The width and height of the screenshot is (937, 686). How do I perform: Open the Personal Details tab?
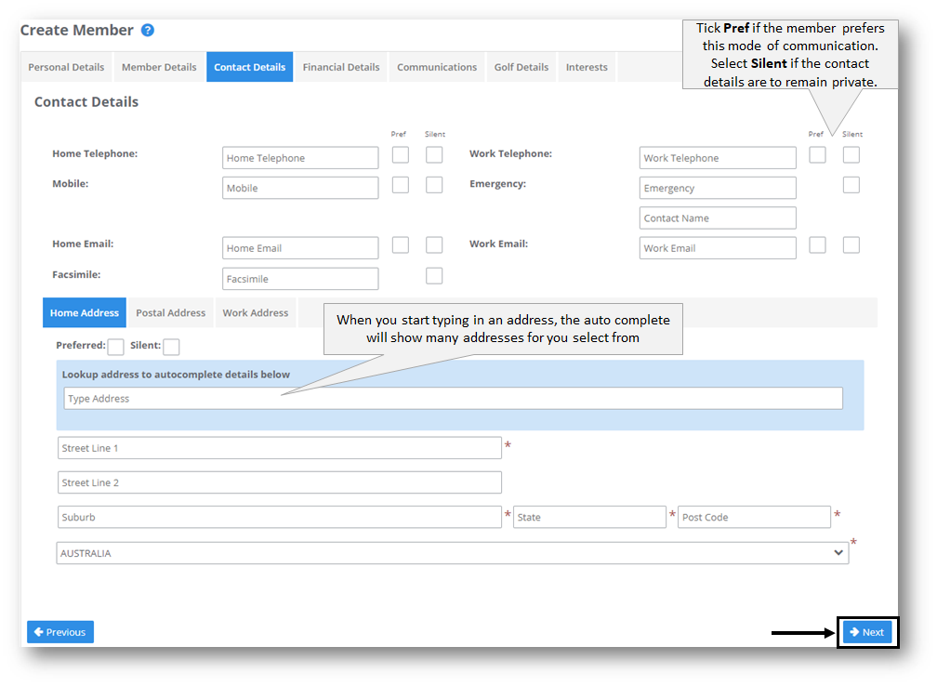(66, 66)
